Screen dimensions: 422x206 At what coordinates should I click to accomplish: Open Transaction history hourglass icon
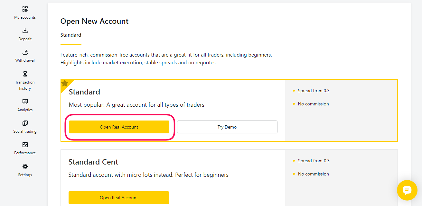pyautogui.click(x=25, y=74)
